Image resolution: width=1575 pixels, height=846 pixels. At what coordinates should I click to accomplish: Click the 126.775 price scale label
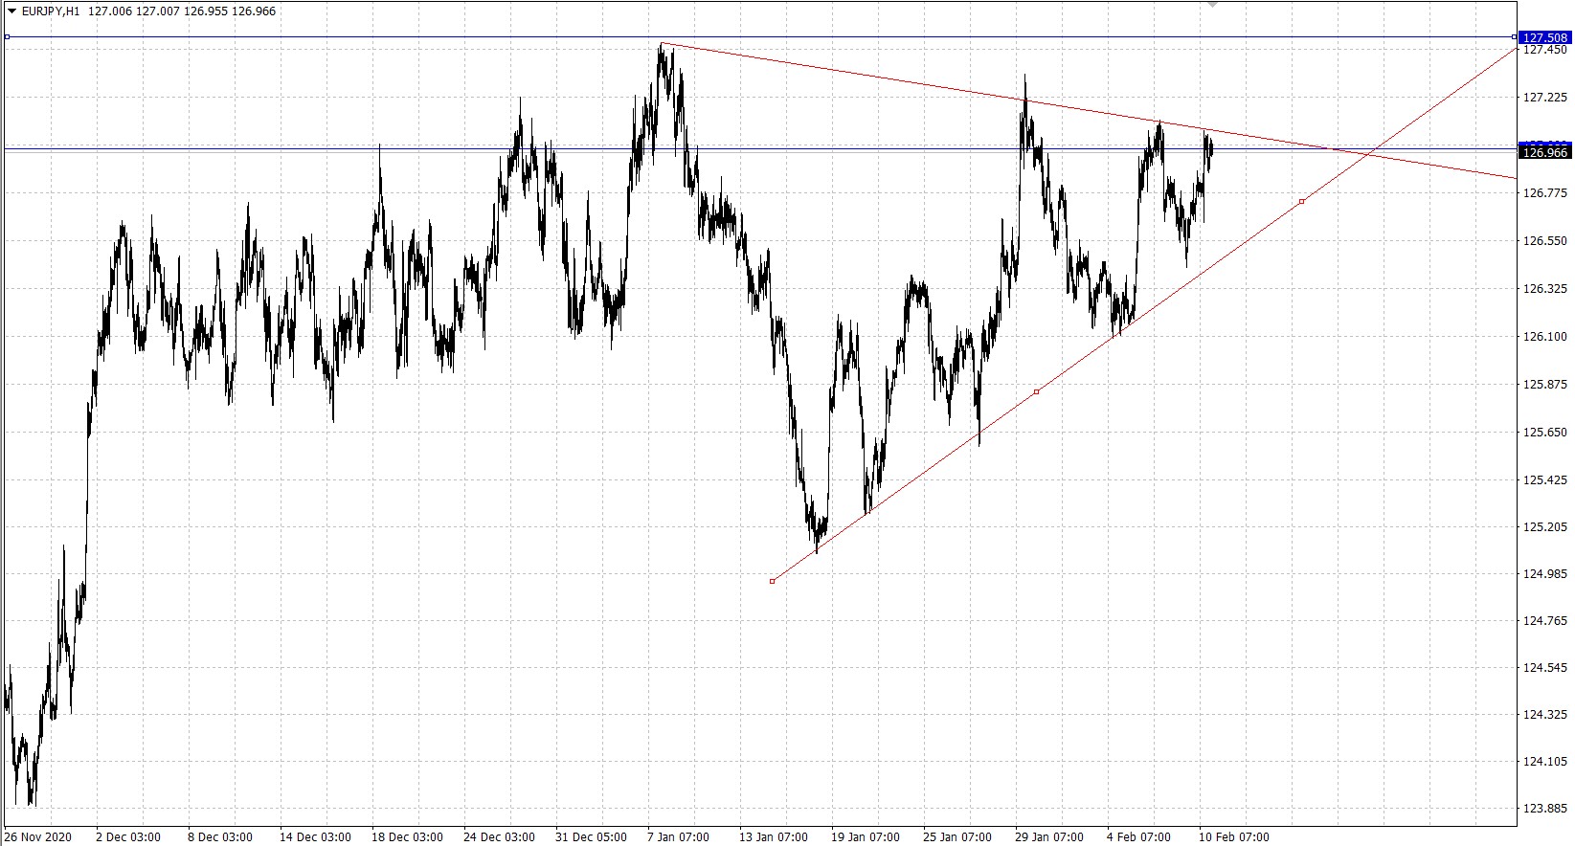1545,193
